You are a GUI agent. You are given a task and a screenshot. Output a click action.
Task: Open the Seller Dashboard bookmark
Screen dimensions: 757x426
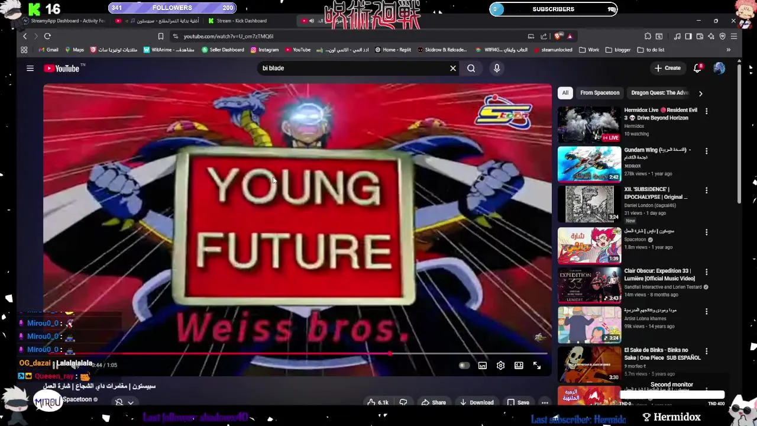223,50
